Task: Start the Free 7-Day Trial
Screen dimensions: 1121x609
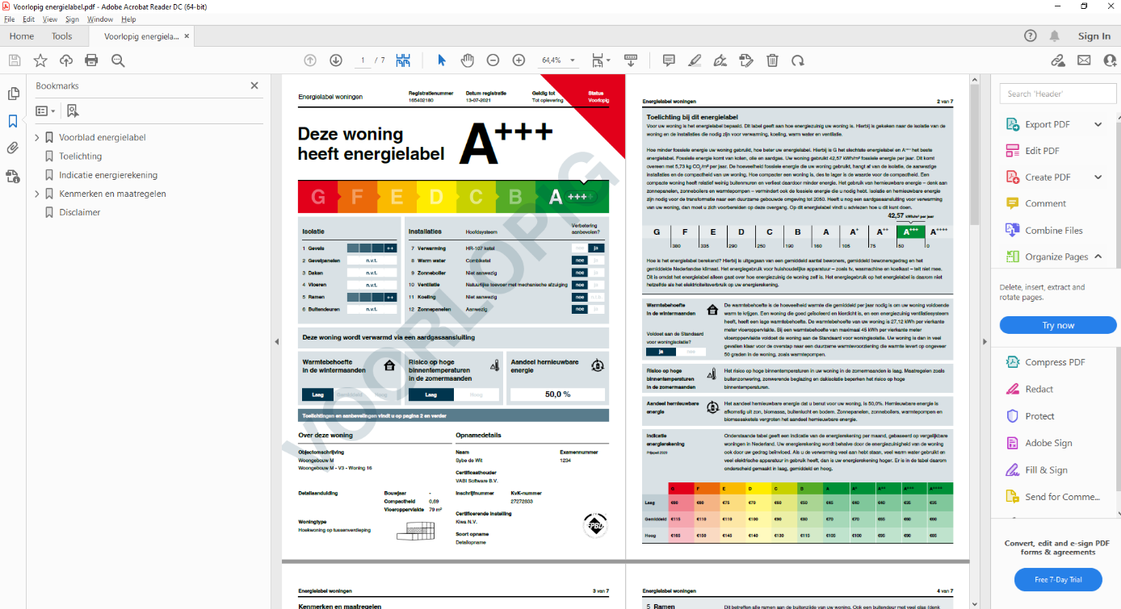Action: click(1058, 579)
